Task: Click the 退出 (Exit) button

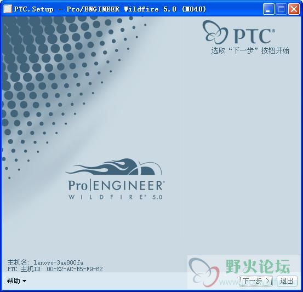Action: (287, 281)
